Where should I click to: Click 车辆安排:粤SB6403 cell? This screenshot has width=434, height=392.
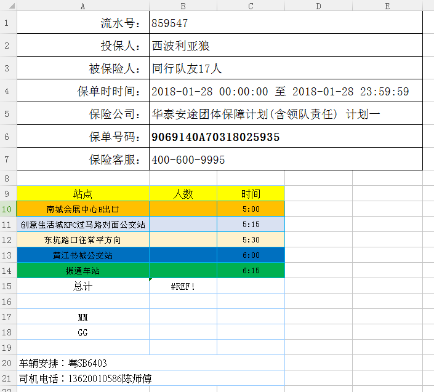(x=151, y=362)
